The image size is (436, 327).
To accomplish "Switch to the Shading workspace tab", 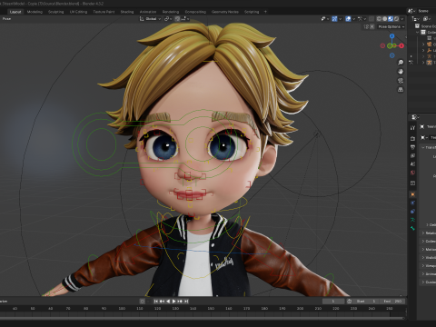I will [x=127, y=12].
